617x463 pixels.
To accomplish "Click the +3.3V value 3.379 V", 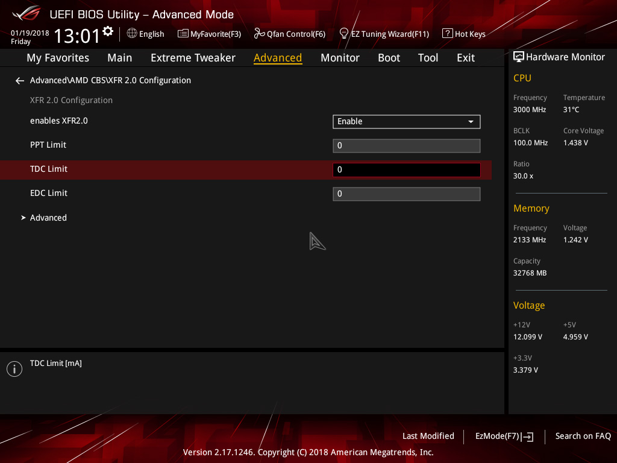I will point(525,370).
